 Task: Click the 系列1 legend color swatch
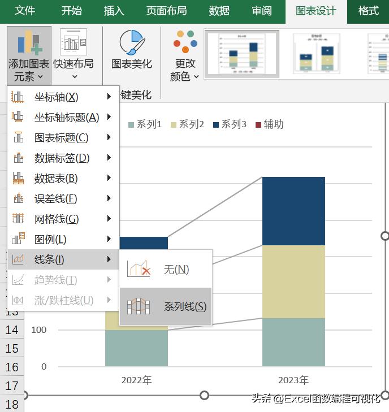(x=131, y=125)
